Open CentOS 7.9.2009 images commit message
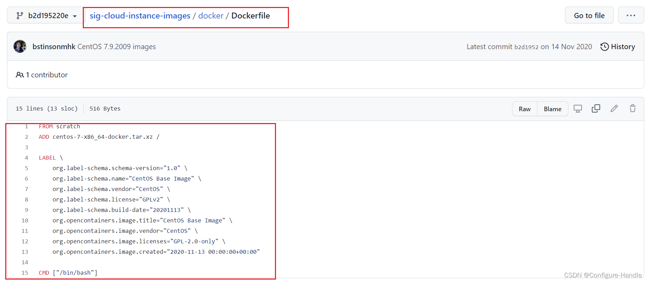Image resolution: width=647 pixels, height=282 pixels. (x=117, y=47)
